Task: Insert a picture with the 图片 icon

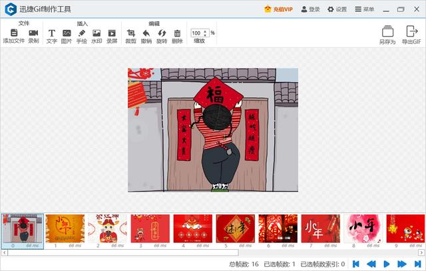Action: [x=67, y=33]
